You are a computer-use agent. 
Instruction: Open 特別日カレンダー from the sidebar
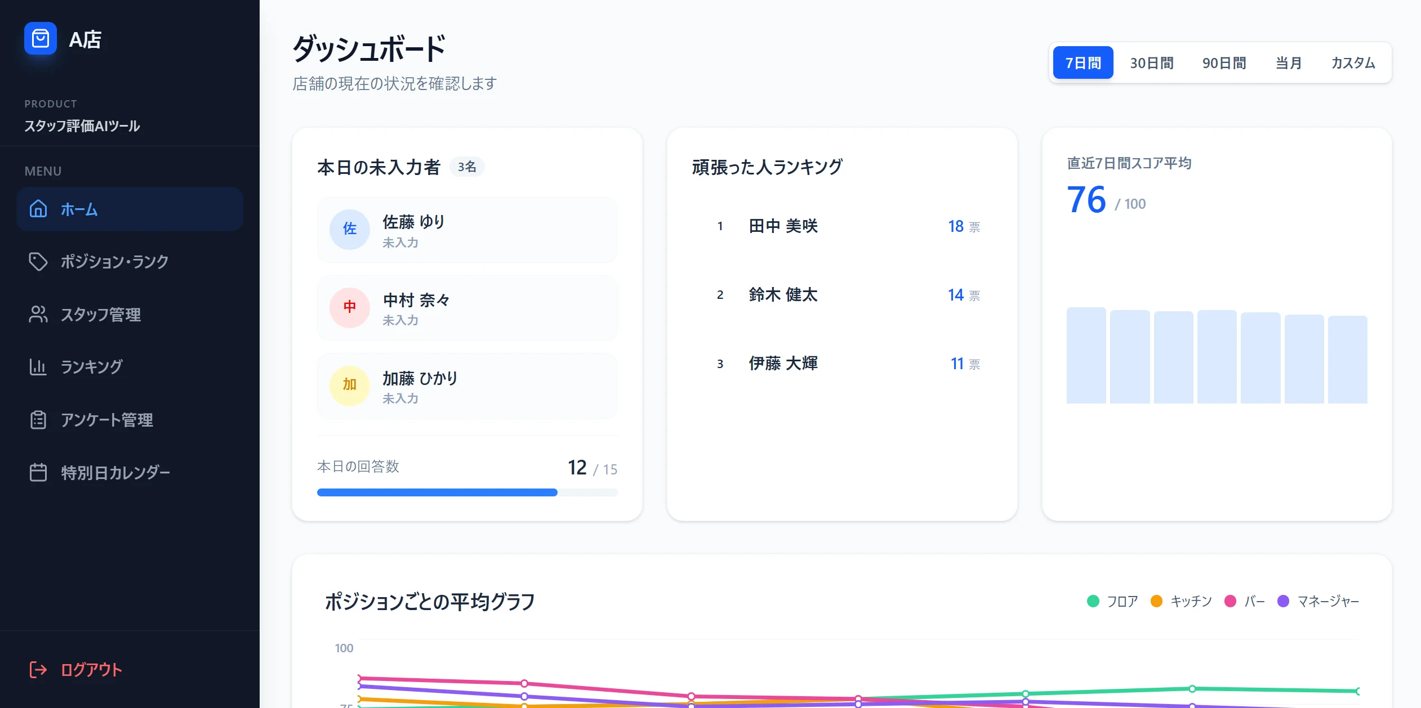[x=130, y=472]
